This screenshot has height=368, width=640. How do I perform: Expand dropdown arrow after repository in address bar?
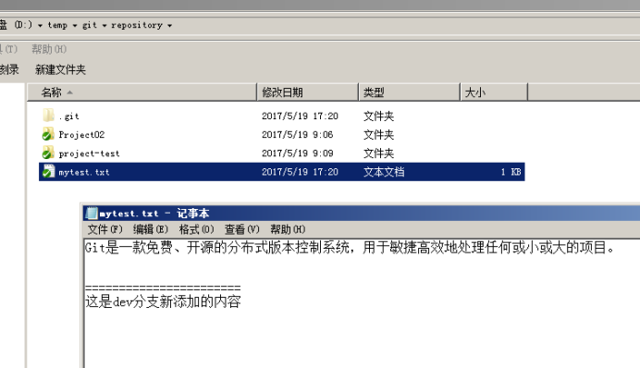tap(169, 25)
